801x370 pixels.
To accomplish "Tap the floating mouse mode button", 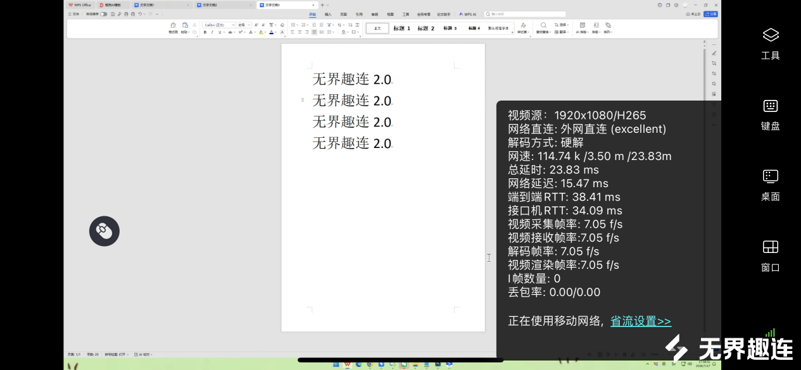I will [x=104, y=231].
